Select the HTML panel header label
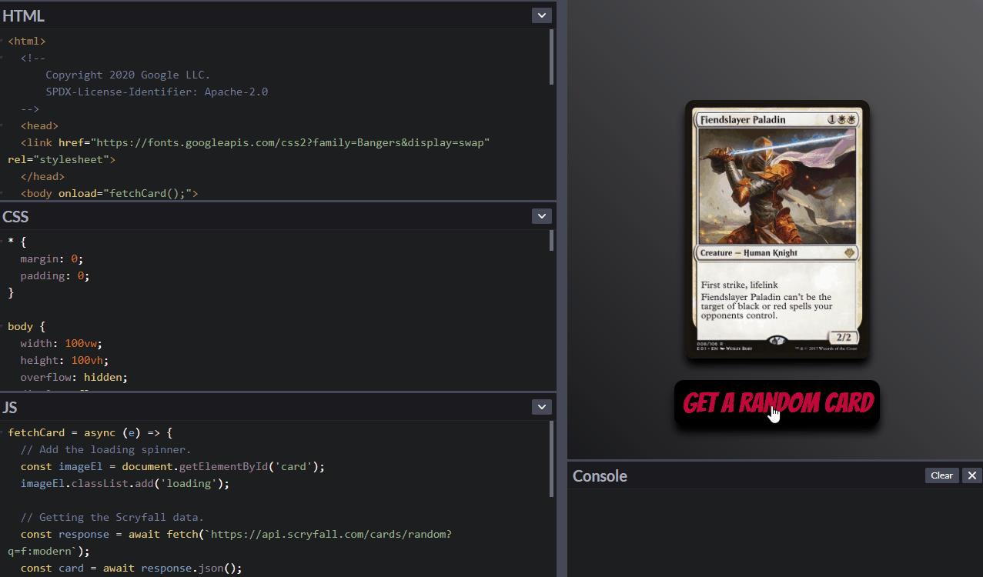983x577 pixels. 23,15
